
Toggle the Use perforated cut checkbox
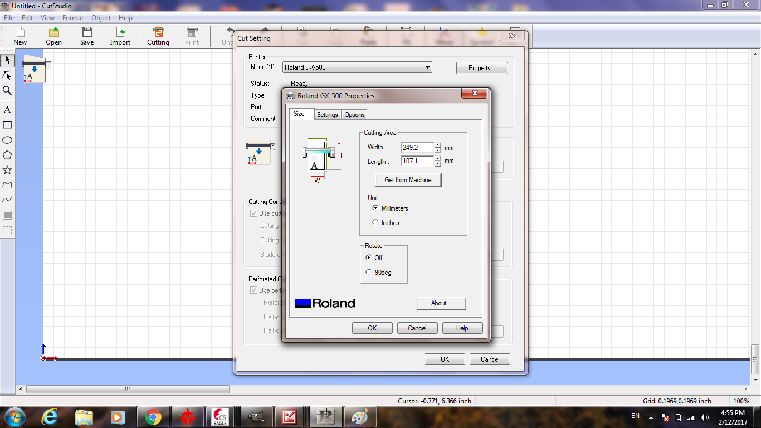click(x=254, y=290)
